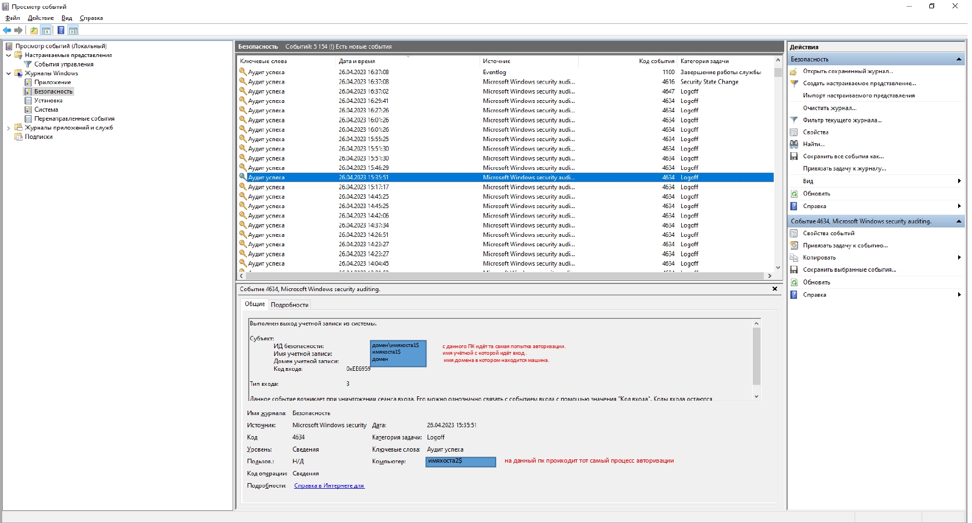Close the event 4634 preview pane
The image size is (972, 523).
click(775, 289)
